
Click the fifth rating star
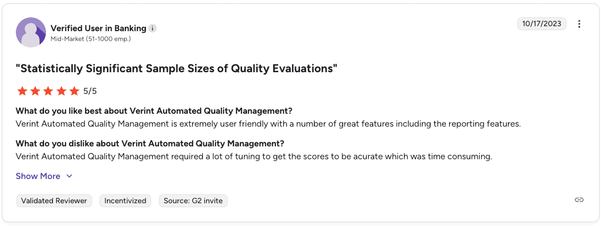[x=74, y=91]
